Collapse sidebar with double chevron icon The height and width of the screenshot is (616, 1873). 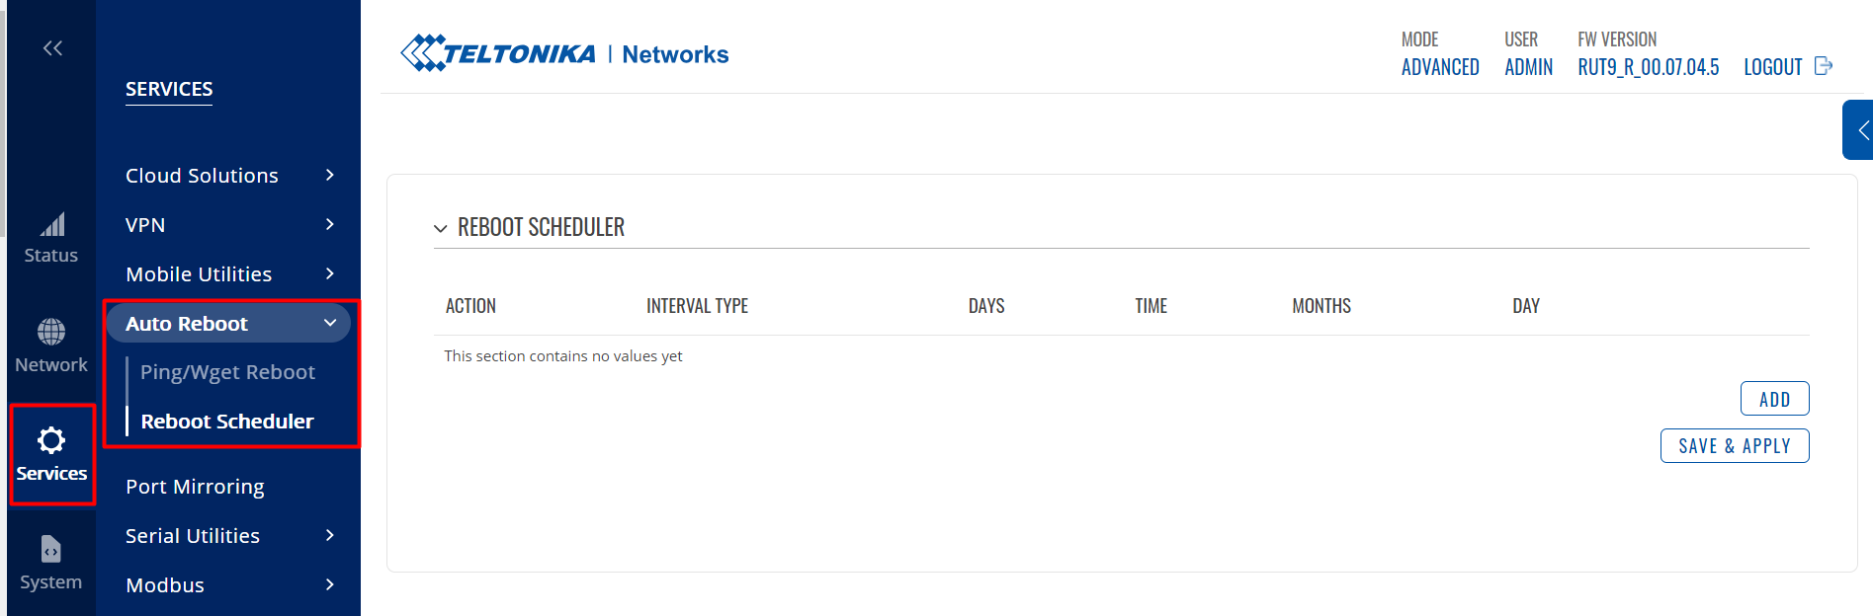(52, 48)
